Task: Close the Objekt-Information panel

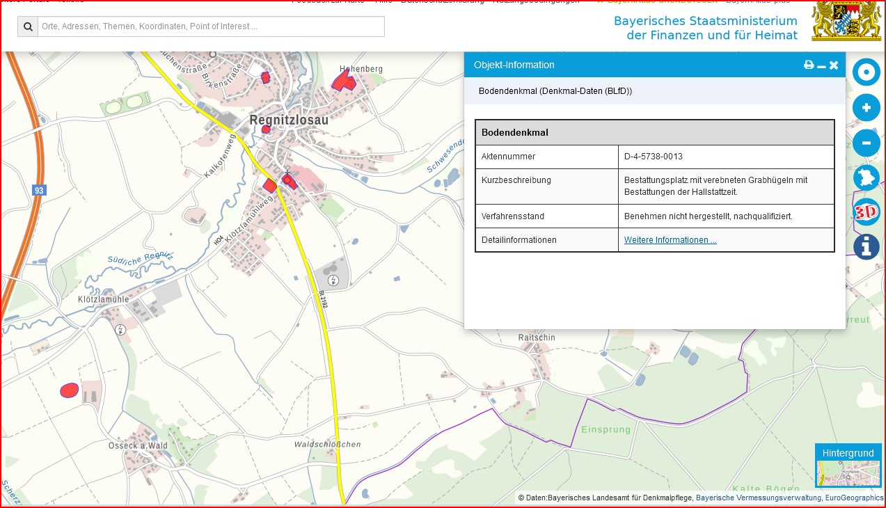Action: 834,65
